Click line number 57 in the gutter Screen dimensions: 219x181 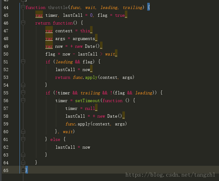pyautogui.click(x=6, y=108)
